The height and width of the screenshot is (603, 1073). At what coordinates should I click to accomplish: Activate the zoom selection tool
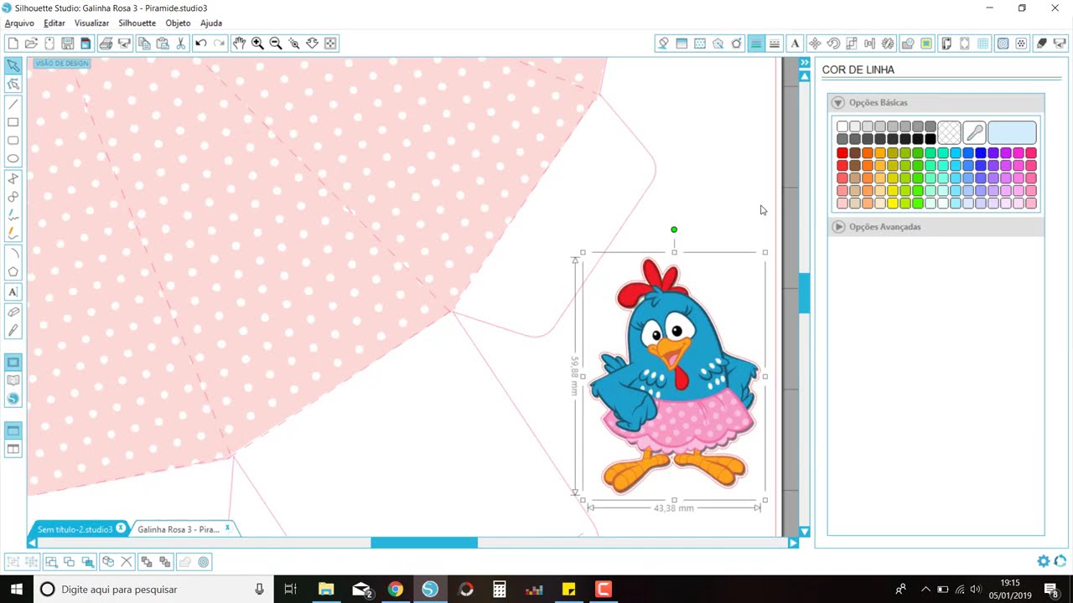pyautogui.click(x=294, y=43)
